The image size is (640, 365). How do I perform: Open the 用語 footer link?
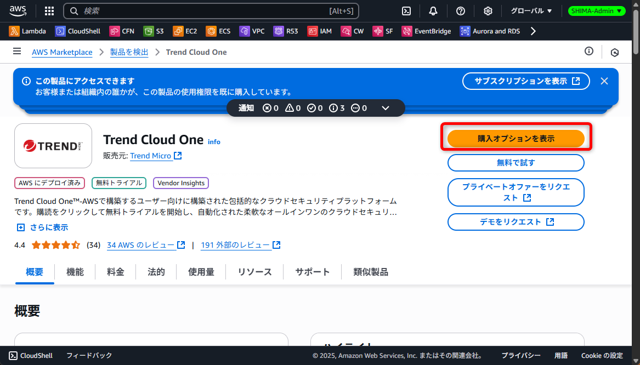pos(561,356)
